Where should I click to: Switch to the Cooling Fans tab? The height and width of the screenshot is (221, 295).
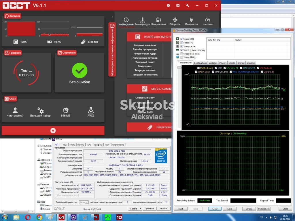coord(200,63)
